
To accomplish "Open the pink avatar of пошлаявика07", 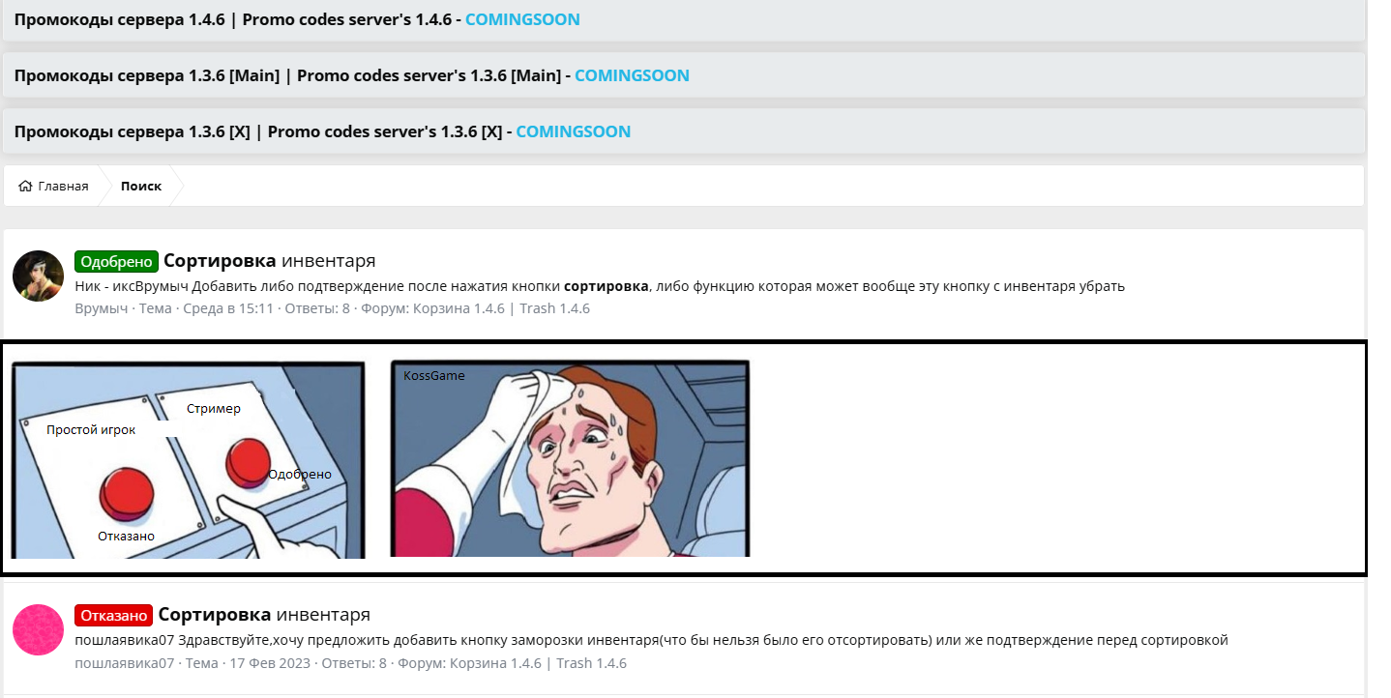I will point(39,630).
